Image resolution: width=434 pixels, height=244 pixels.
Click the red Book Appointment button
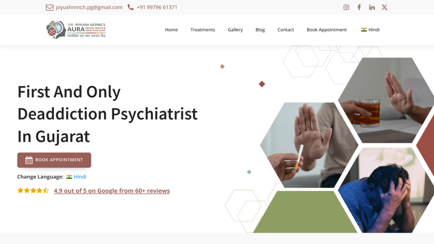coord(54,160)
